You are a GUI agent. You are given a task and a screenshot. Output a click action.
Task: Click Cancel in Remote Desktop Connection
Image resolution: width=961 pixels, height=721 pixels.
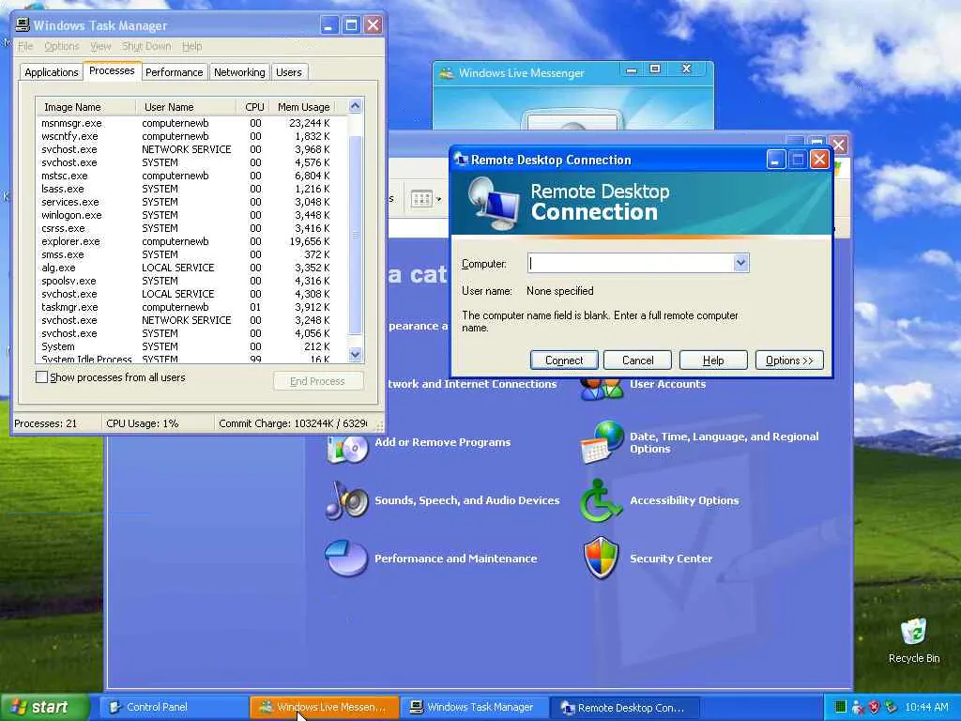[x=637, y=360]
